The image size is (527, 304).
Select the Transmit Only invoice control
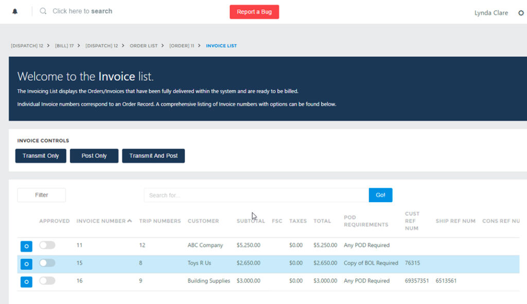[x=40, y=155]
